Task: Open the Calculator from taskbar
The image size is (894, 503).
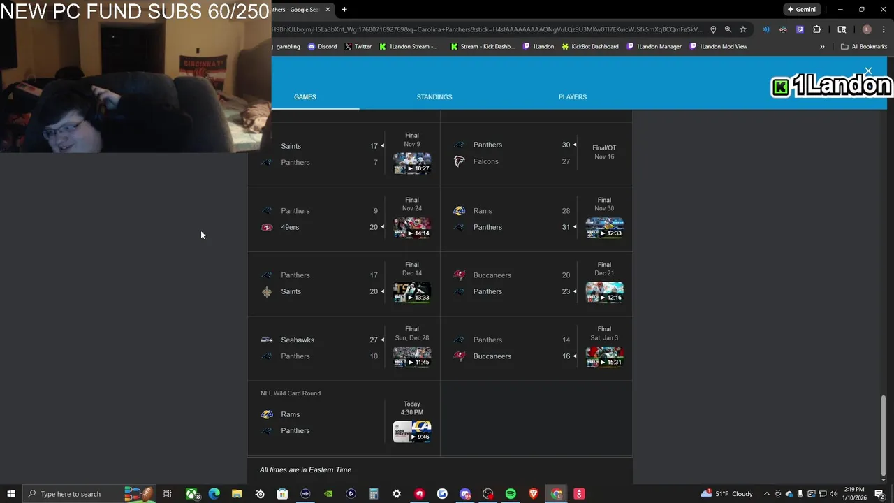Action: click(374, 494)
